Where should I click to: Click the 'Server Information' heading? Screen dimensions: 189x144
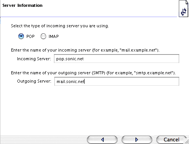pyautogui.click(x=22, y=5)
